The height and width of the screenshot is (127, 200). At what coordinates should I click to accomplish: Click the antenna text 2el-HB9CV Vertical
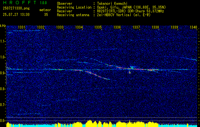114,15
